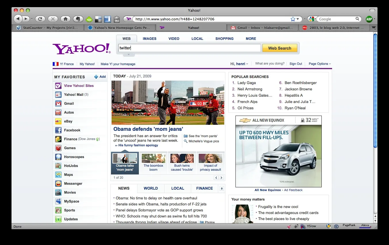The width and height of the screenshot is (389, 245).
Task: Switch to the FINANCE news tab
Action: click(204, 188)
